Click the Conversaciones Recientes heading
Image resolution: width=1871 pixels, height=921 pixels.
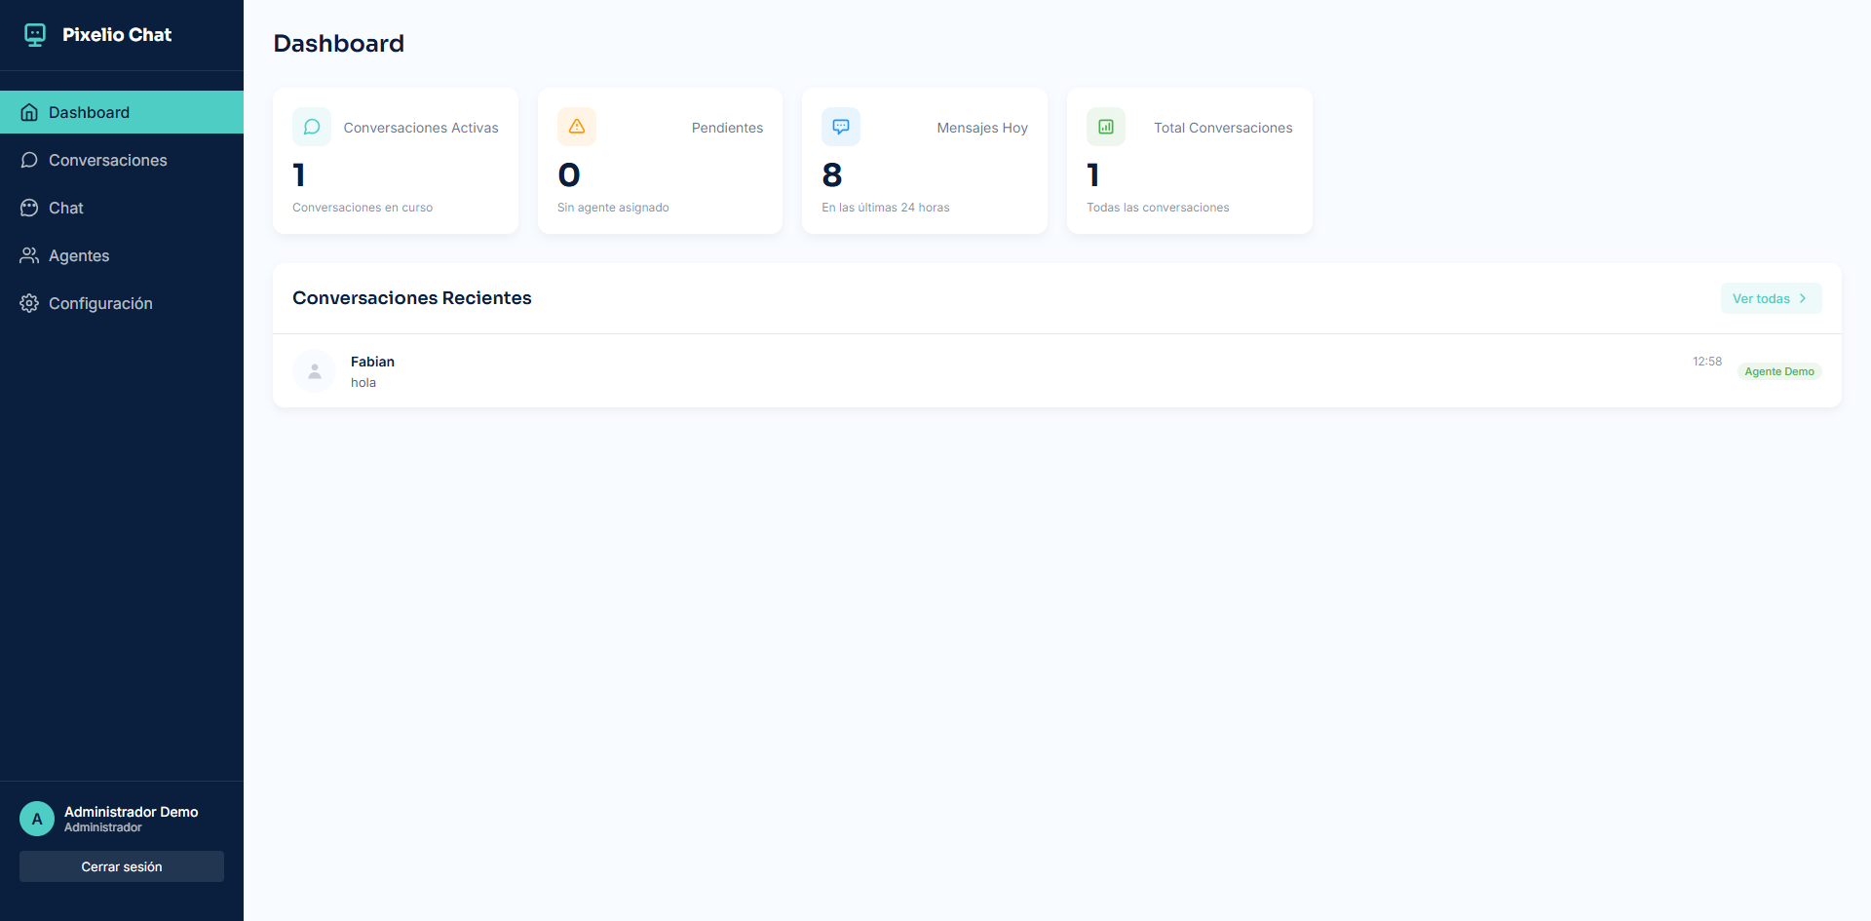click(412, 298)
